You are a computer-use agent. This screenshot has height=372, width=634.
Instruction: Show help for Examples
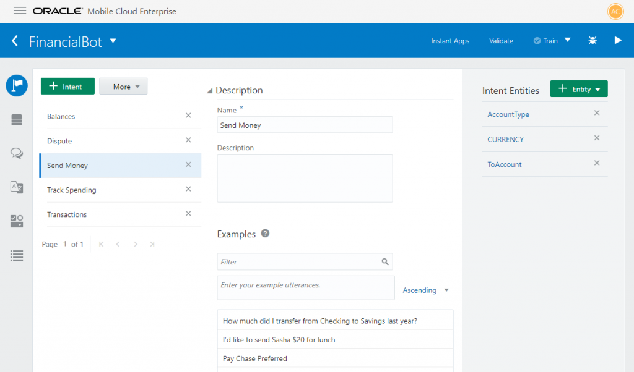[x=265, y=234]
